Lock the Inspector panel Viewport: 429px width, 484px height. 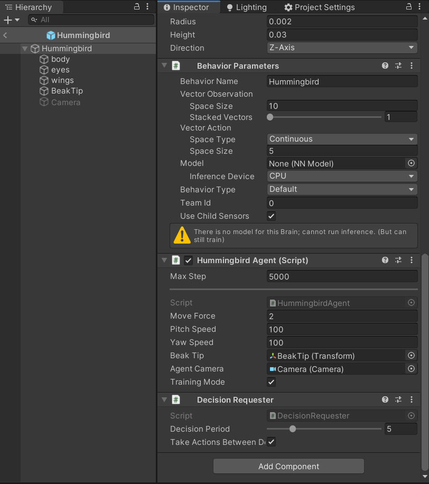(408, 6)
